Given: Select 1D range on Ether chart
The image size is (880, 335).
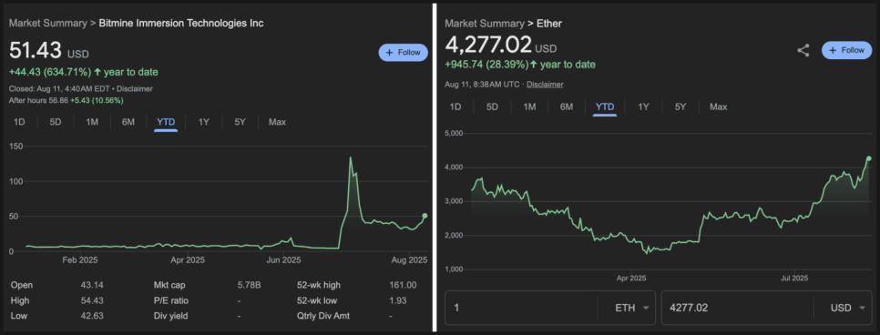Looking at the screenshot, I should point(455,107).
